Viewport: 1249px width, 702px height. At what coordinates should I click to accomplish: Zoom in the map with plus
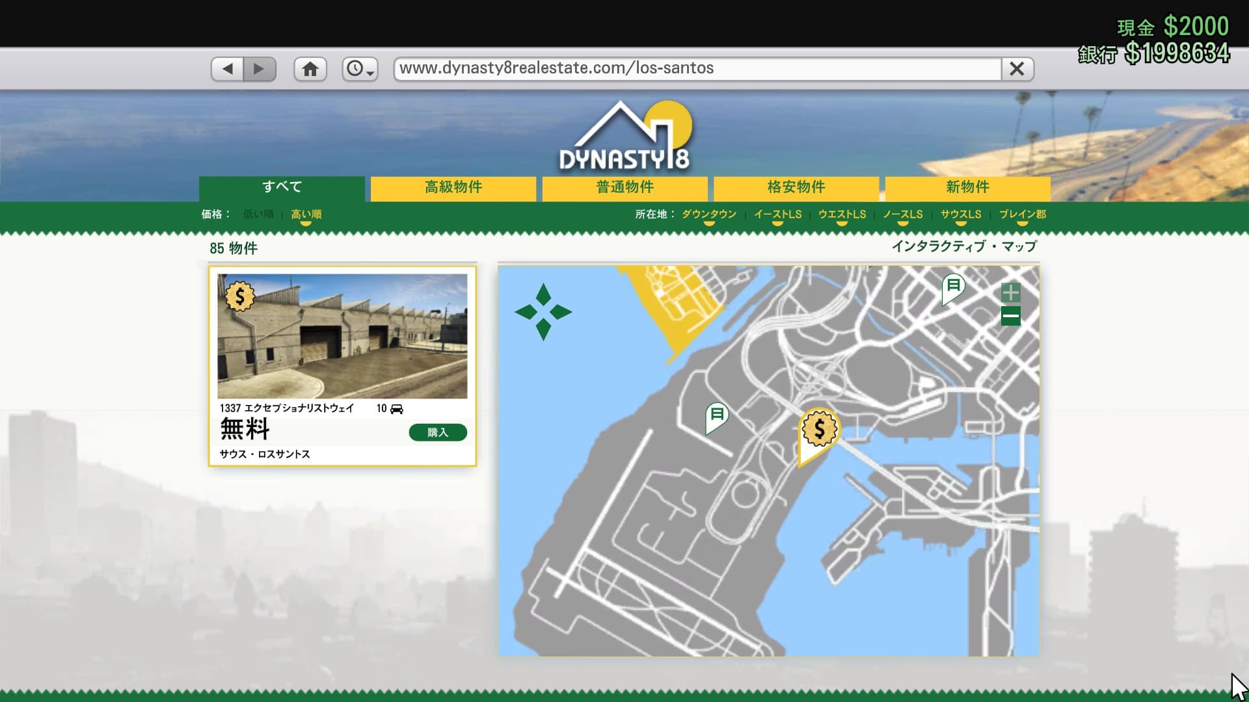1010,292
